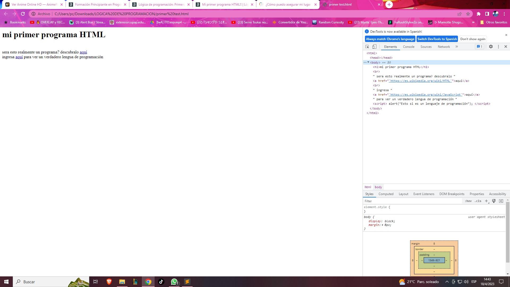Toggle the :hov element state panel
This screenshot has width=510, height=287.
point(468,201)
